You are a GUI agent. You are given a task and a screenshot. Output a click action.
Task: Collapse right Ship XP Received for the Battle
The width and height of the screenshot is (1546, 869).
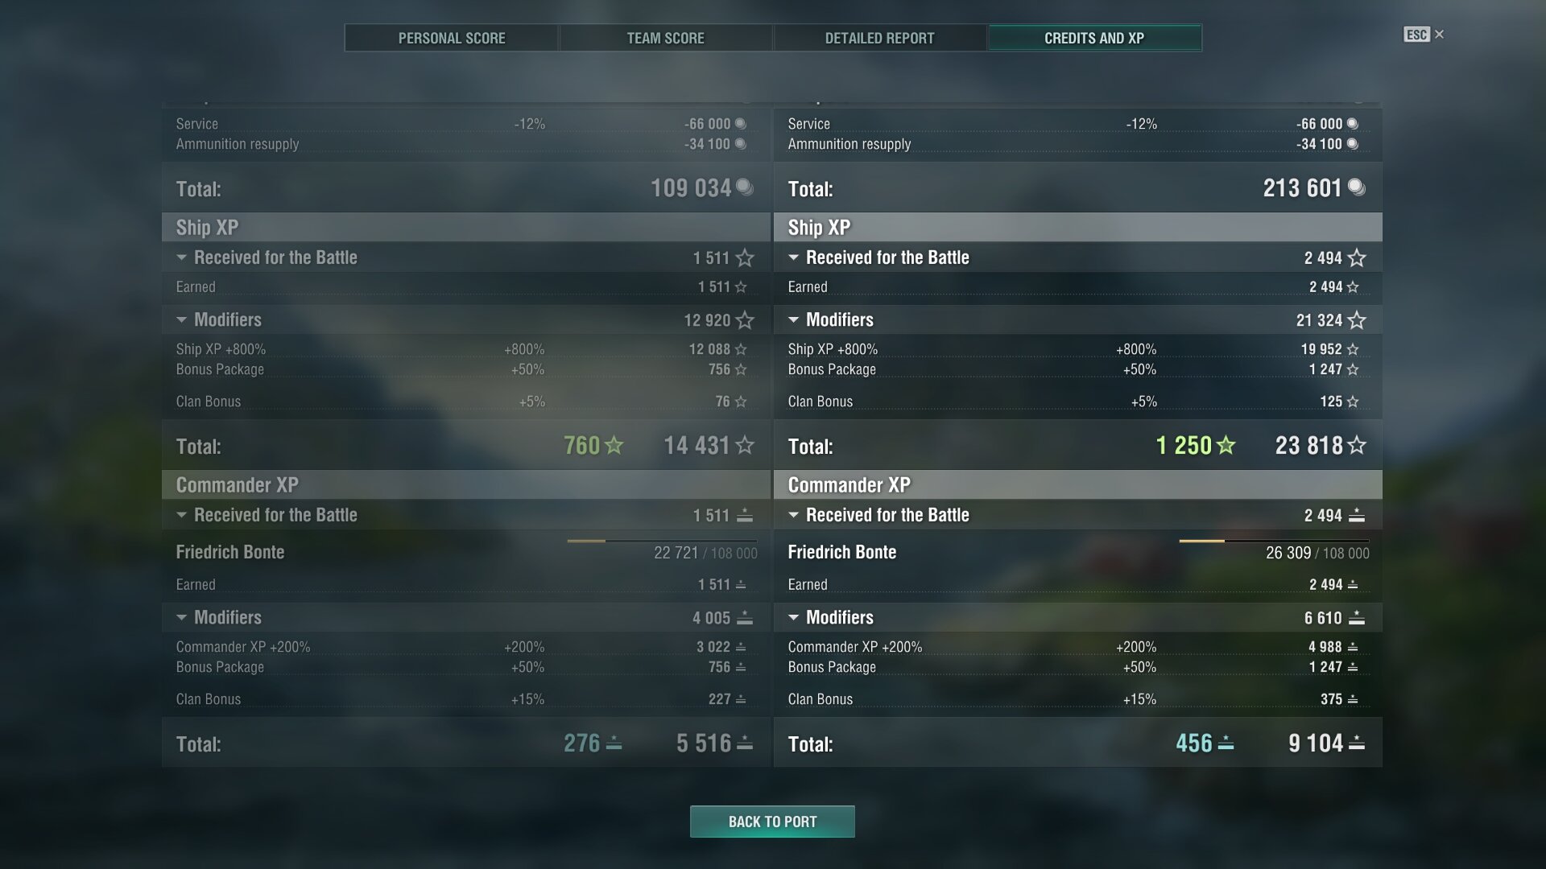(793, 257)
